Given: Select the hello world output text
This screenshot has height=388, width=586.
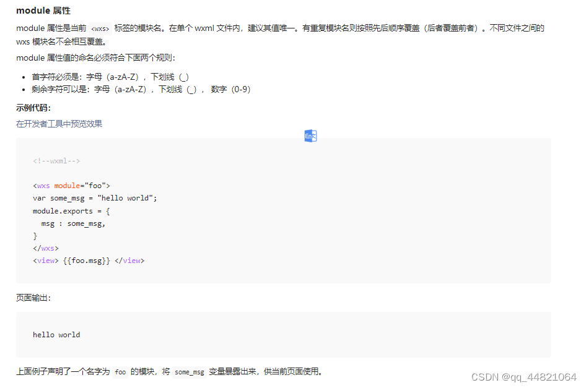Looking at the screenshot, I should click(56, 334).
